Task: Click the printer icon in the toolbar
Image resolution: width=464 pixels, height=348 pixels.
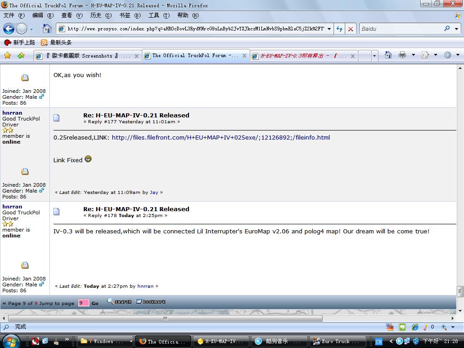Action: tap(402, 55)
